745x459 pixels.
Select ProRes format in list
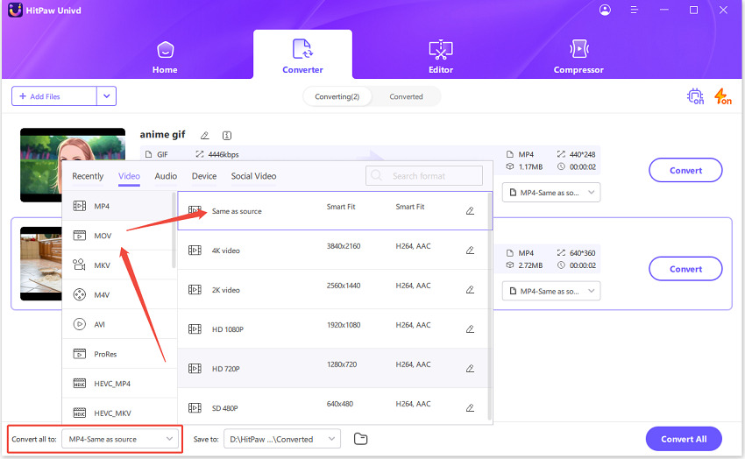117,354
